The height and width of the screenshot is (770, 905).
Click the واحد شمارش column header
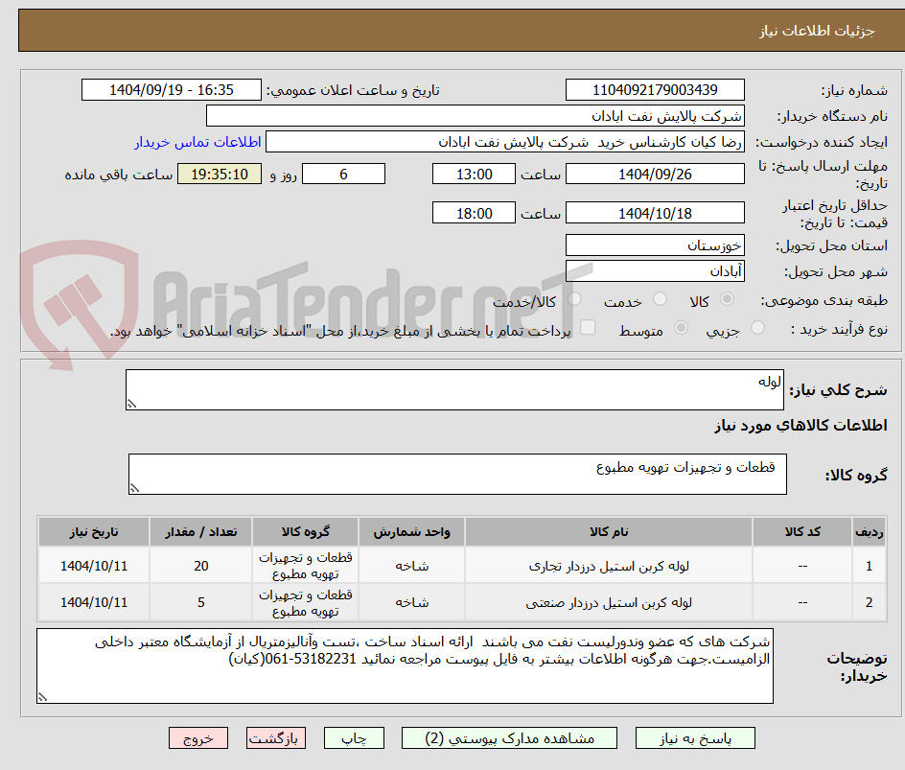point(411,531)
